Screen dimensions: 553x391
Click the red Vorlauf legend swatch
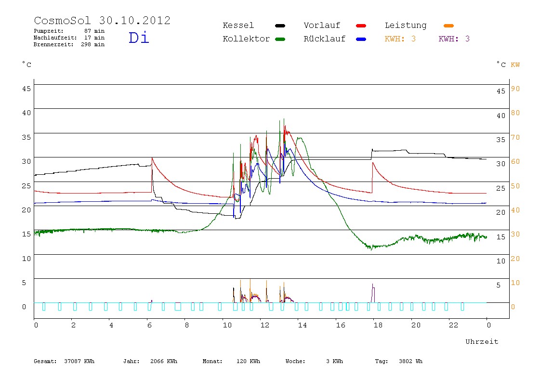(361, 26)
